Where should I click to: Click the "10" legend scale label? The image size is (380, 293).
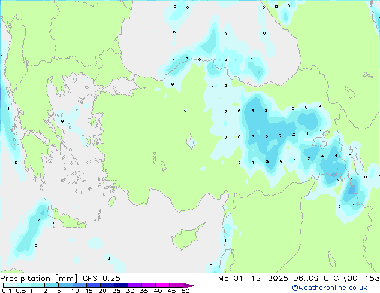(x=75, y=291)
